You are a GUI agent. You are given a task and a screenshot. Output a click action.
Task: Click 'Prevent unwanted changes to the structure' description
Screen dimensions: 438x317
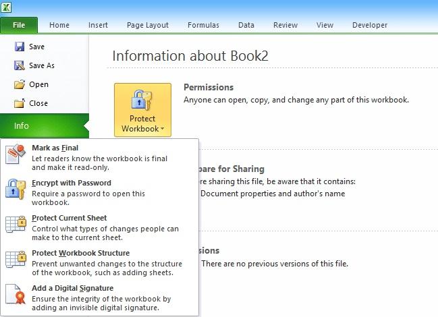107,268
